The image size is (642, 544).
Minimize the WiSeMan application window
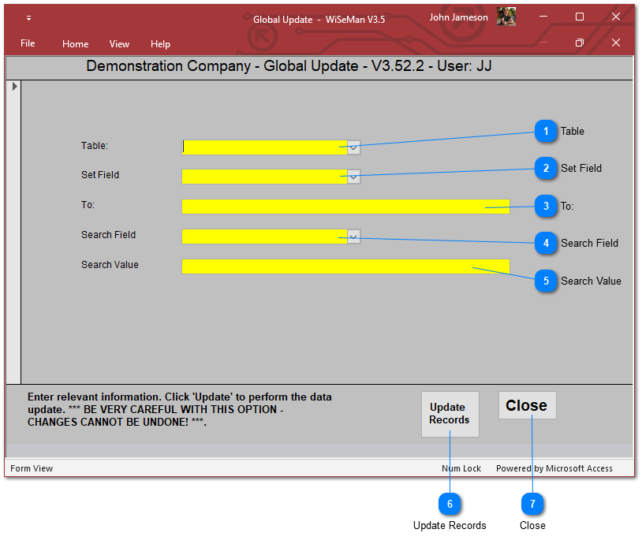[x=543, y=17]
